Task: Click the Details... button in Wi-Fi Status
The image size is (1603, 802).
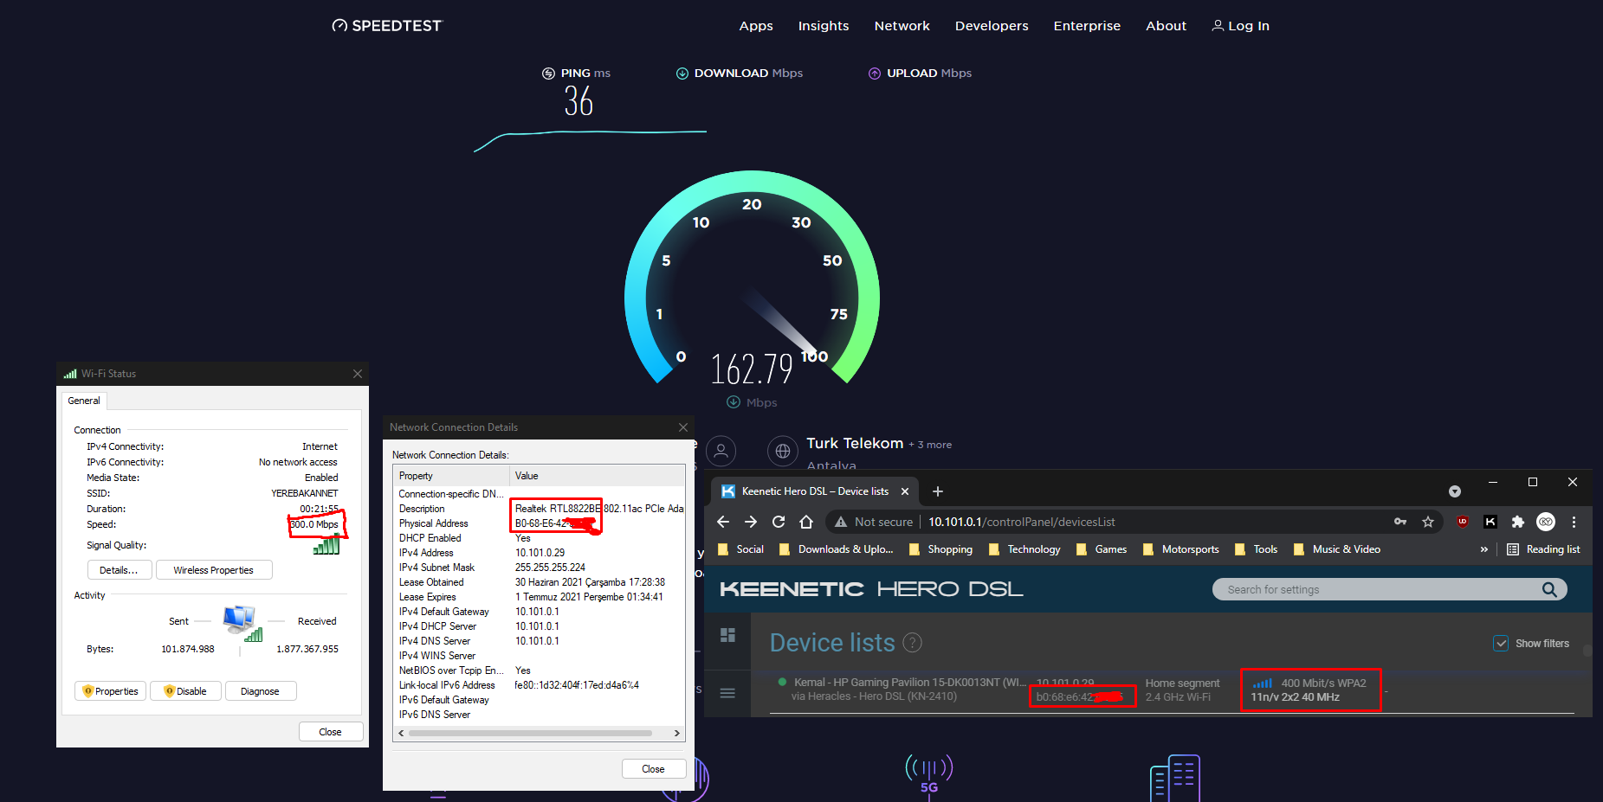Action: pos(119,570)
